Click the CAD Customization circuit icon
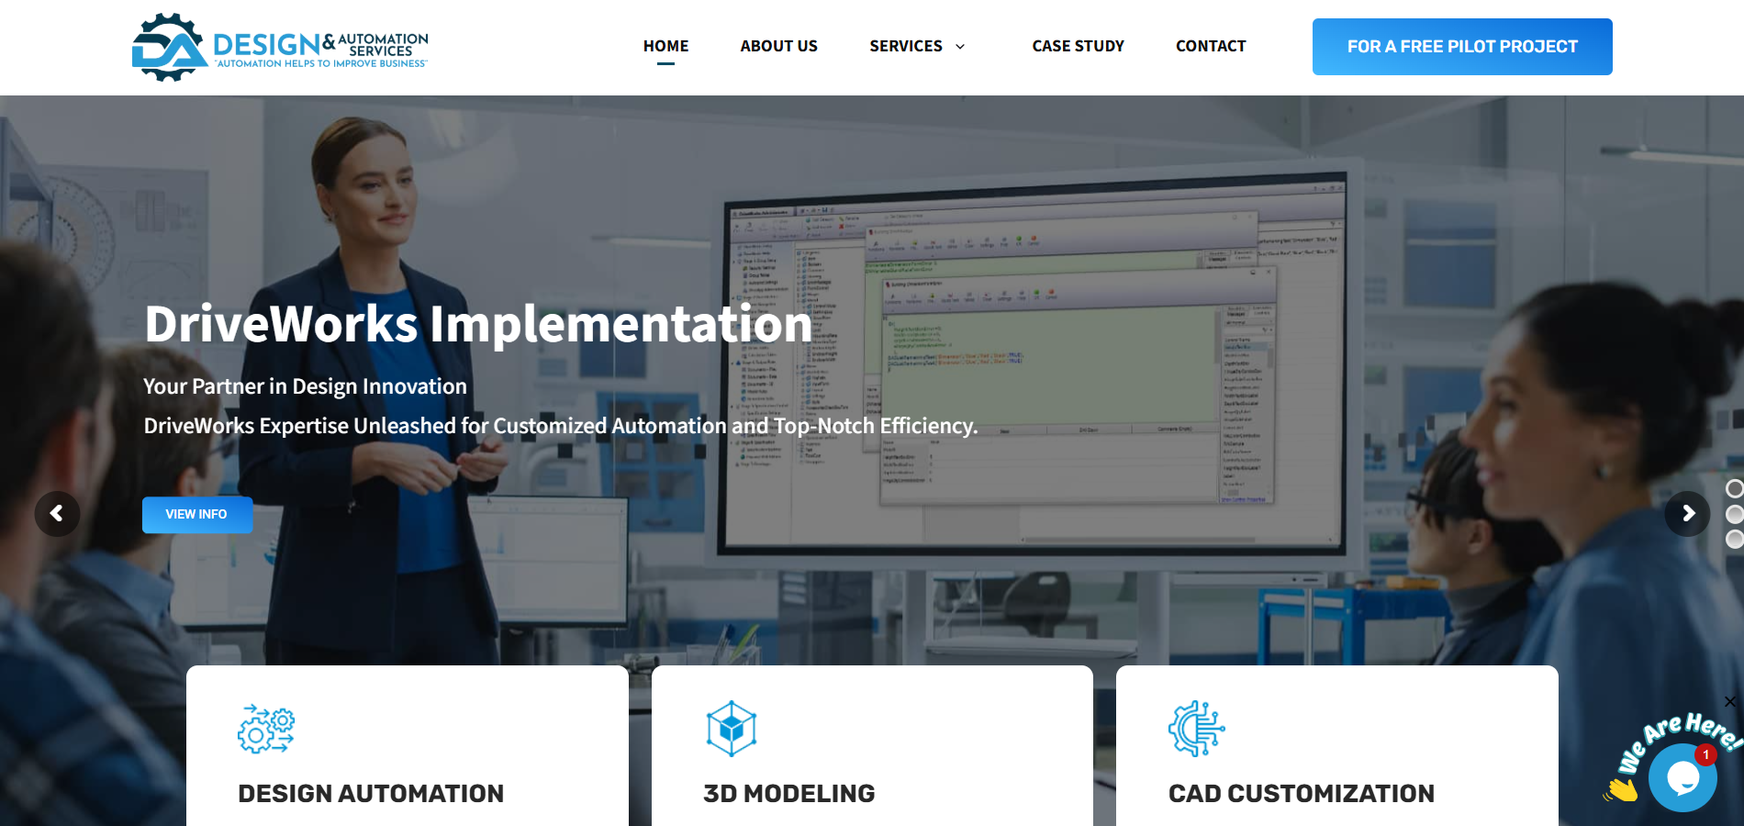 (1197, 729)
